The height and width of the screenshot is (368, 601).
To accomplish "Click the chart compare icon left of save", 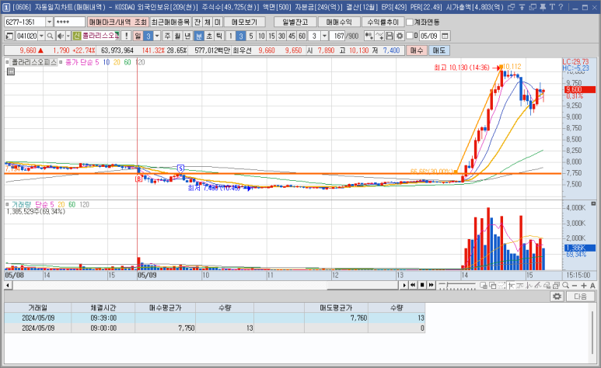I will [x=379, y=36].
